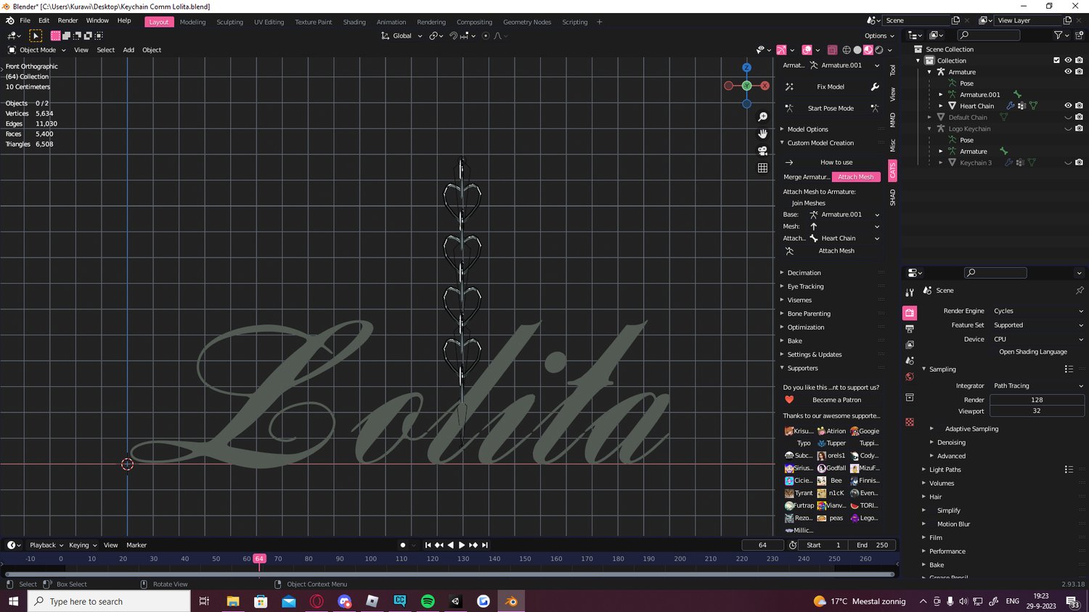Image resolution: width=1089 pixels, height=612 pixels.
Task: Open the Texture properties tab icon
Action: pos(910,422)
